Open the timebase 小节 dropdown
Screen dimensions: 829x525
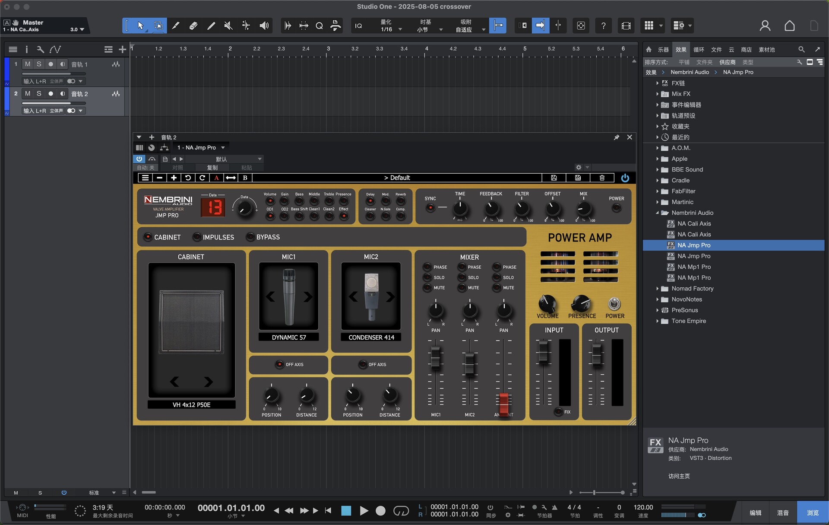(429, 29)
